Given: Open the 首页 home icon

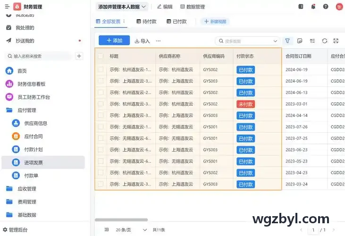Looking at the screenshot, I should click(9, 71).
